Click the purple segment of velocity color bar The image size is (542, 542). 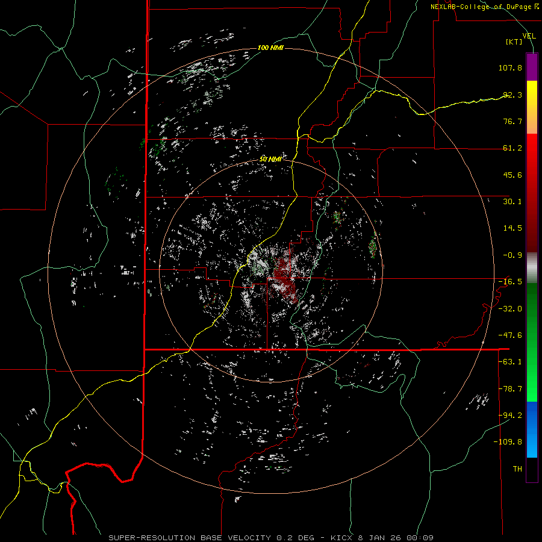click(532, 67)
